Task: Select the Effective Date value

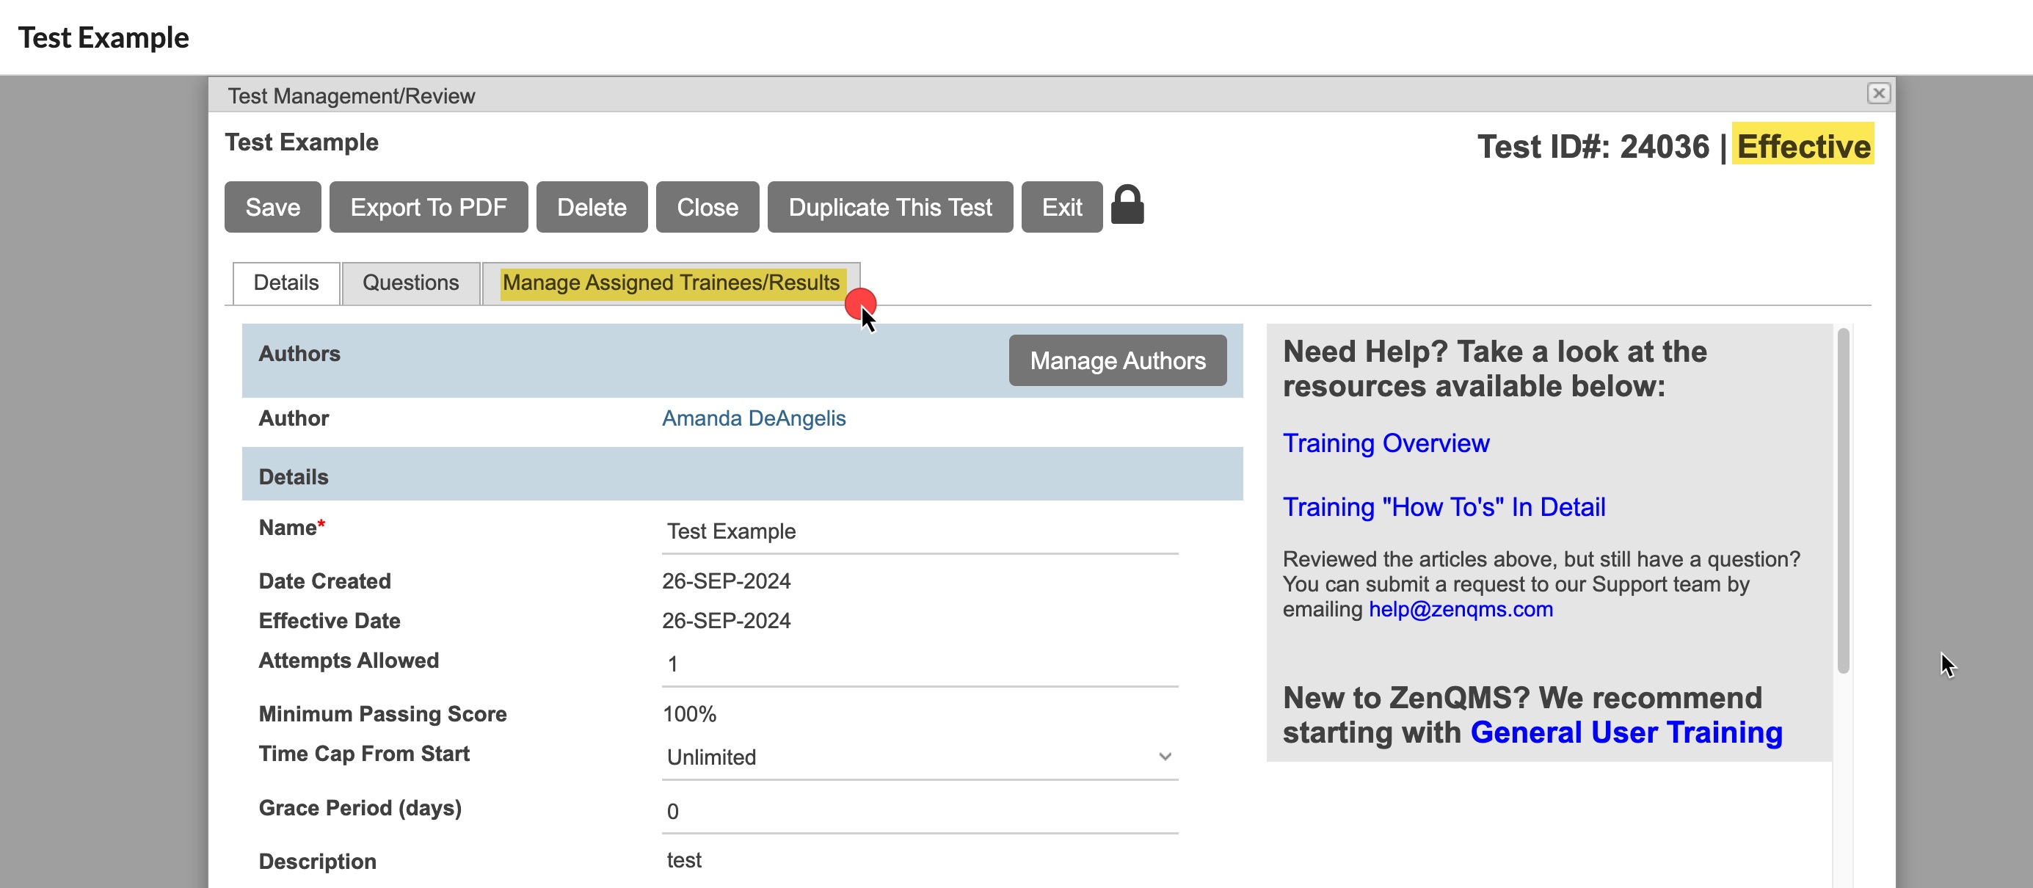Action: pos(726,621)
